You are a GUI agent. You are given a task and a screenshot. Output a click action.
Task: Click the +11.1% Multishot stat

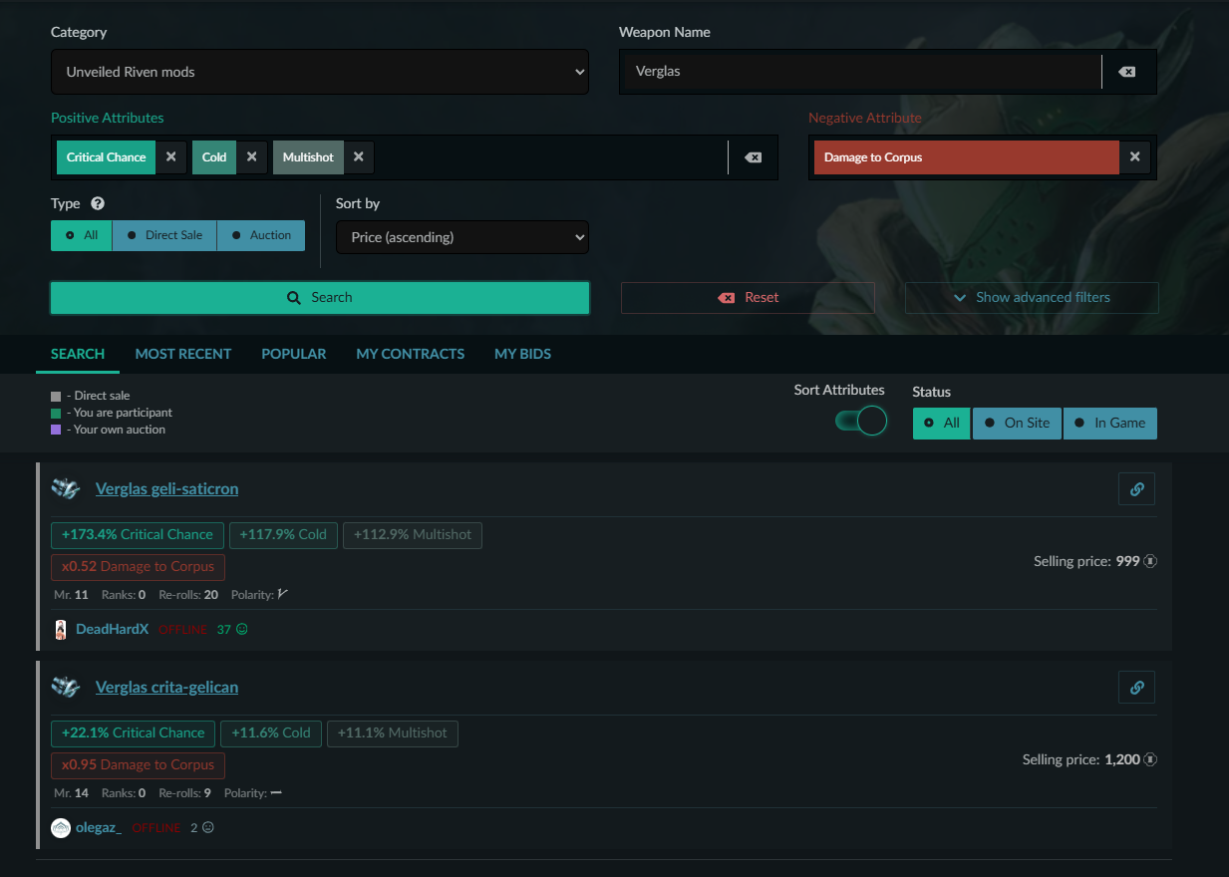(x=393, y=733)
